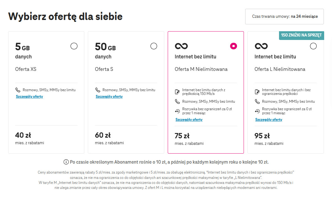The width and height of the screenshot is (332, 197).
Task: Click the 40 zł price in Oferta XS
Action: pyautogui.click(x=23, y=135)
